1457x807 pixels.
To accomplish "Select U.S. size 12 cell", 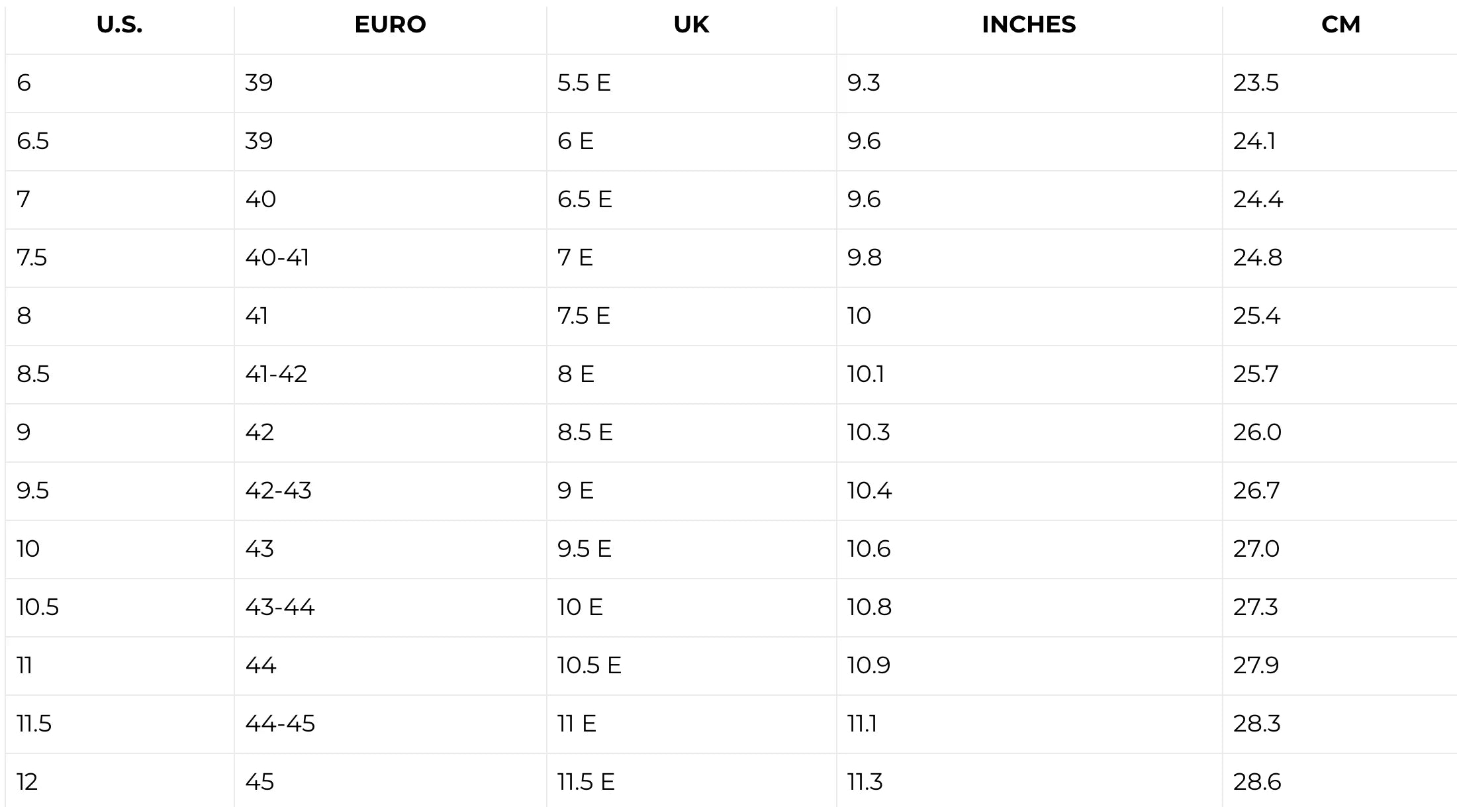I will pyautogui.click(x=27, y=782).
